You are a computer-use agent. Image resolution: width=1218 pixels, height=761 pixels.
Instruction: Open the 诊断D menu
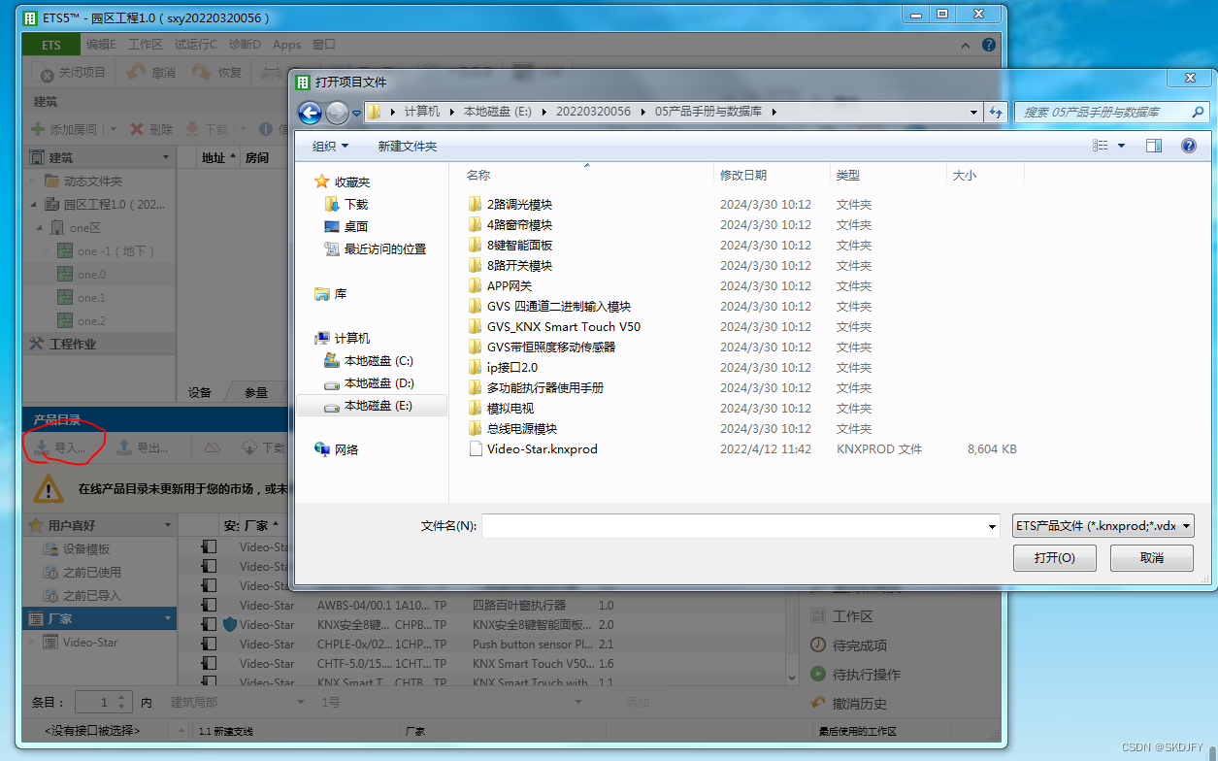click(244, 44)
